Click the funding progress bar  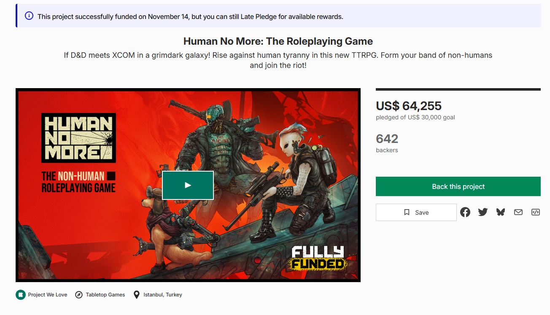[x=458, y=89]
